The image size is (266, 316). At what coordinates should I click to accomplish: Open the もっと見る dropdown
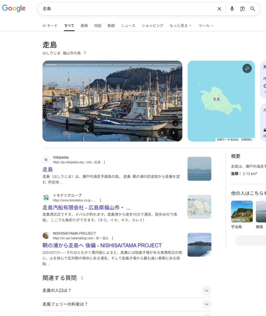point(180,26)
